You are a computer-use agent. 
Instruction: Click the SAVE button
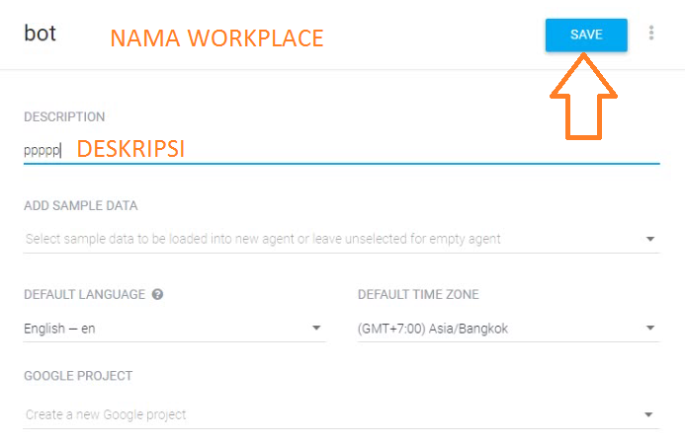[x=586, y=35]
